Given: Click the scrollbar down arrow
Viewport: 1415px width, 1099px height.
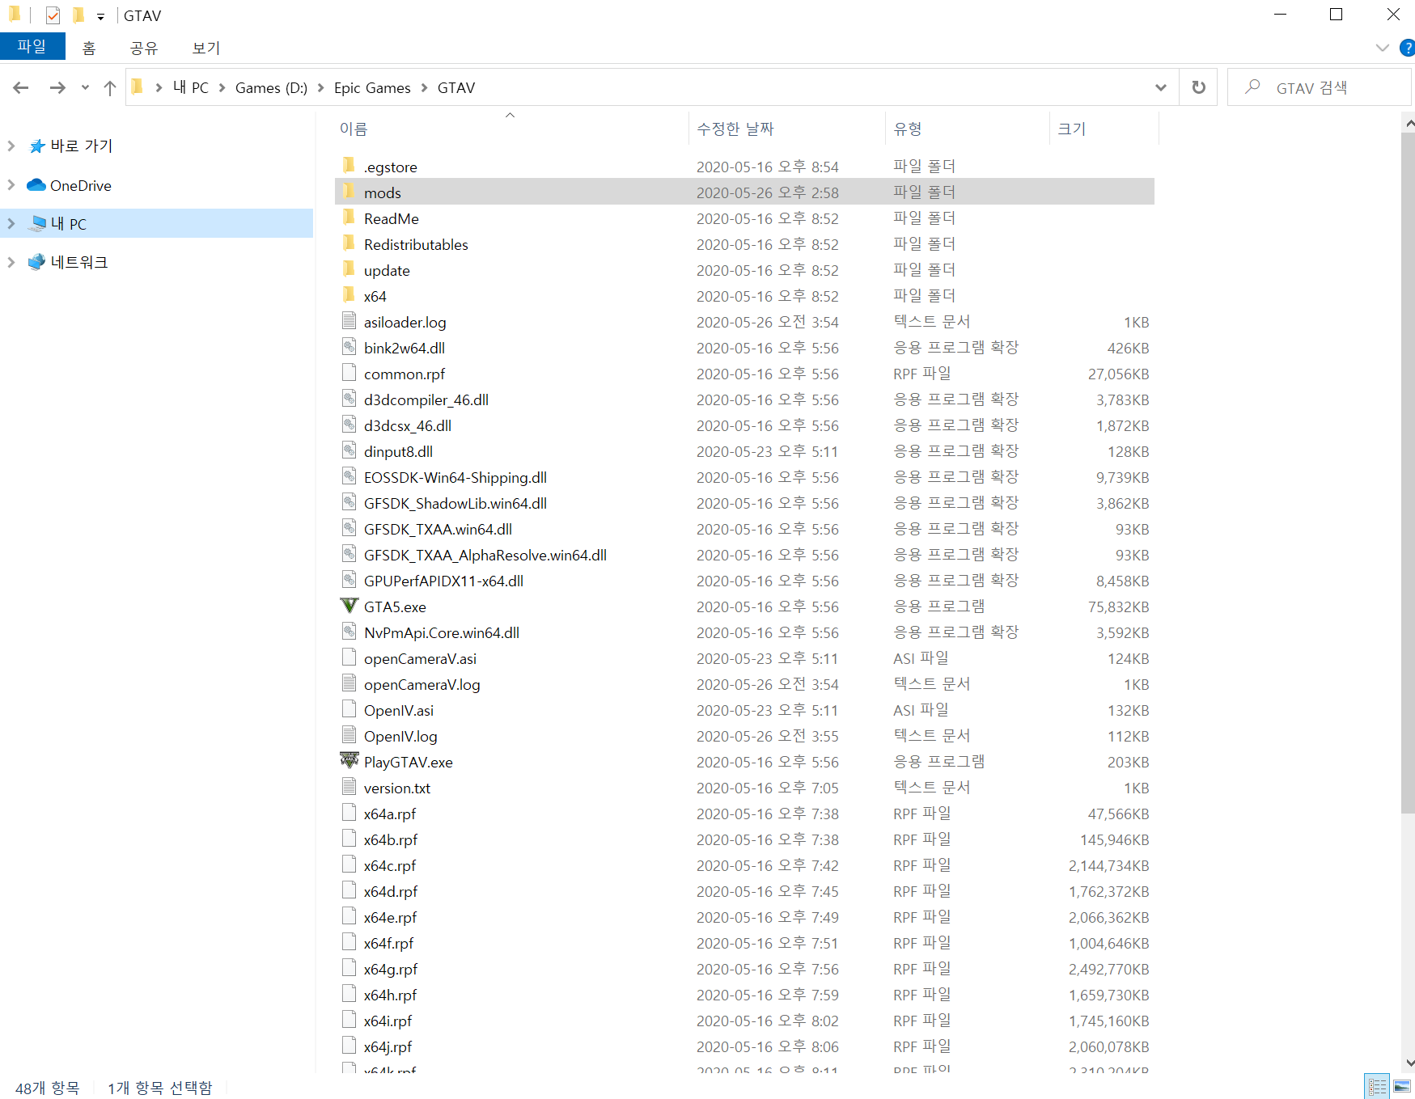Looking at the screenshot, I should coord(1409,1063).
